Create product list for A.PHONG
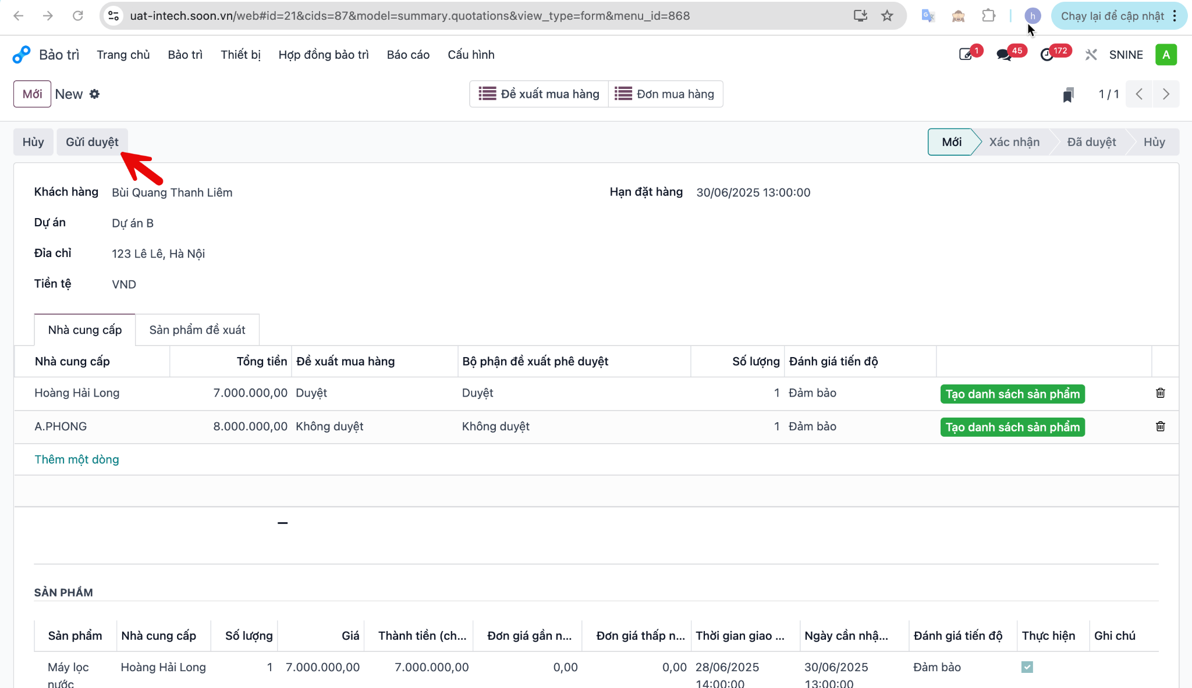The width and height of the screenshot is (1192, 688). 1012,427
